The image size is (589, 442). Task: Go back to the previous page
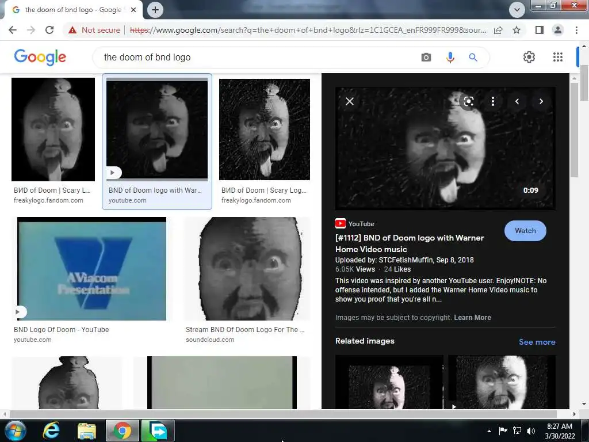pos(13,30)
